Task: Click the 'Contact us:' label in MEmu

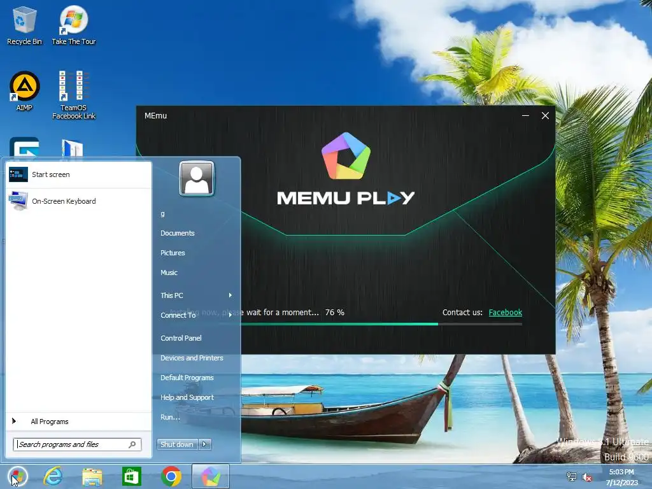Action: click(462, 312)
